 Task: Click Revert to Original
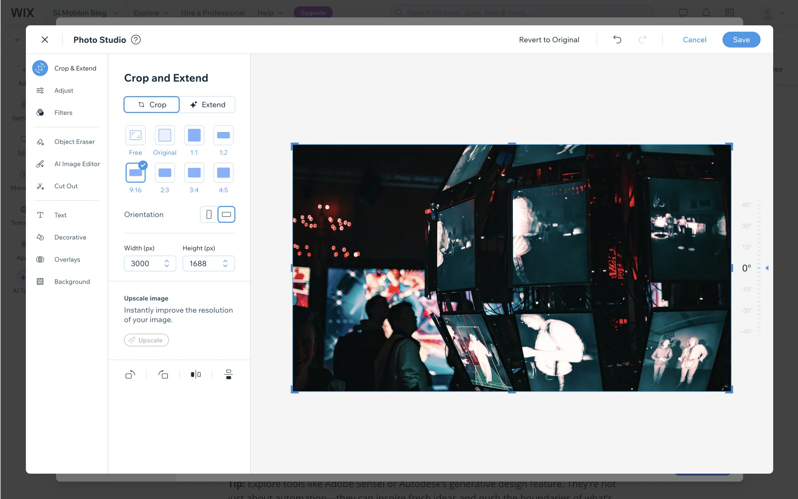[549, 40]
